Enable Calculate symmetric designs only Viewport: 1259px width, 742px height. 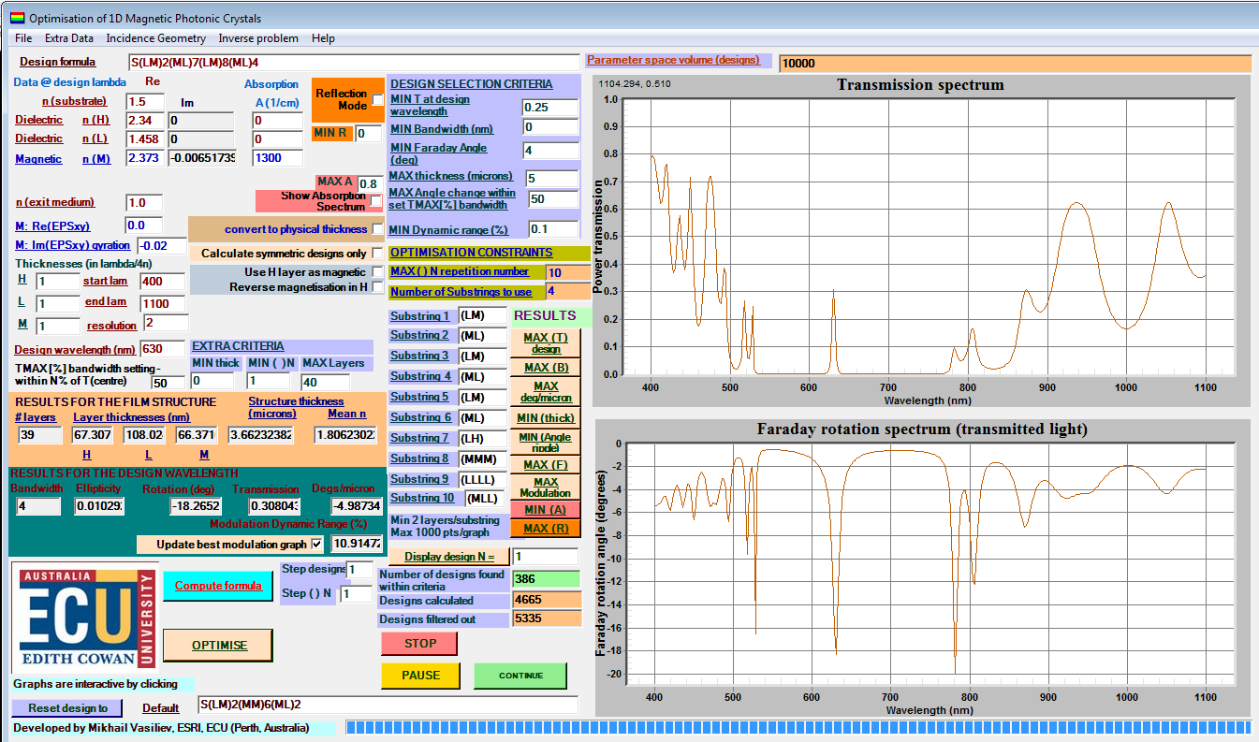(x=376, y=254)
